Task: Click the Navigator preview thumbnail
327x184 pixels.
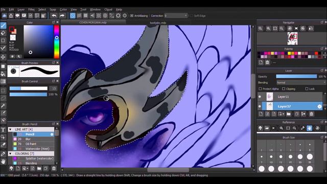Action: coord(292,39)
